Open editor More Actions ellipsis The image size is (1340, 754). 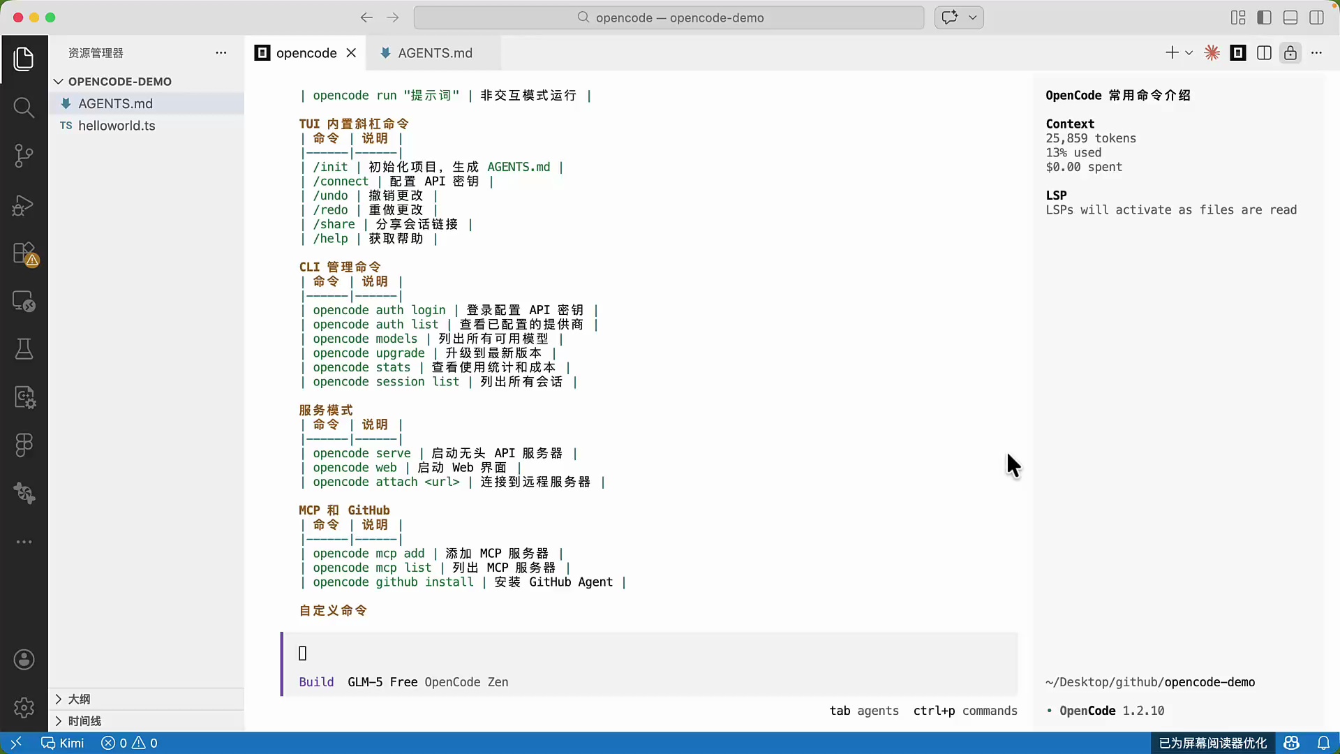click(x=1317, y=53)
